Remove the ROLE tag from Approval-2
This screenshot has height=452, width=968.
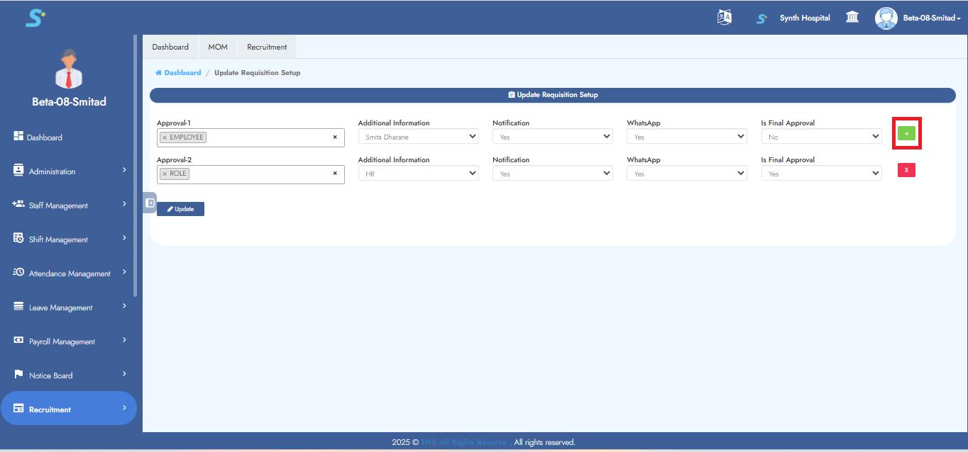(166, 173)
